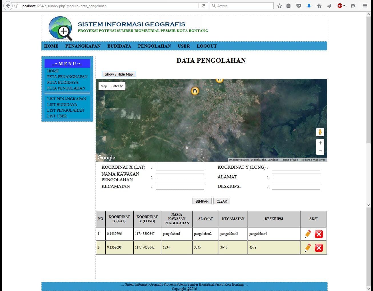
Task: Open the browser hamburger menu
Action: coord(365,6)
